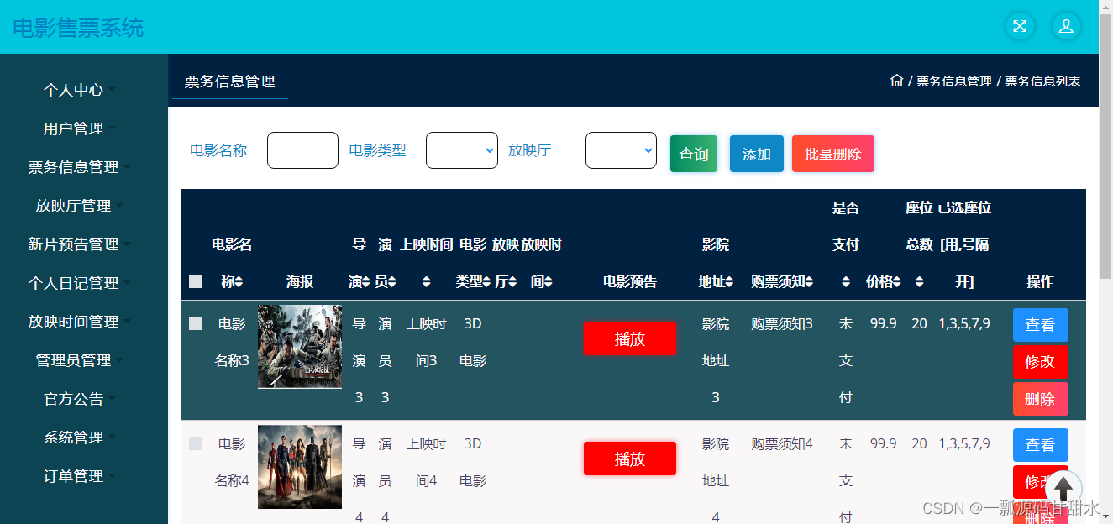Expand 票务信息管理 sidebar menu
This screenshot has height=524, width=1113.
coord(79,167)
